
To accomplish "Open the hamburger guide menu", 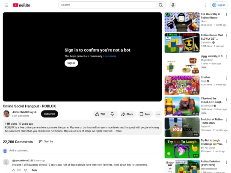I will (x=6, y=5).
